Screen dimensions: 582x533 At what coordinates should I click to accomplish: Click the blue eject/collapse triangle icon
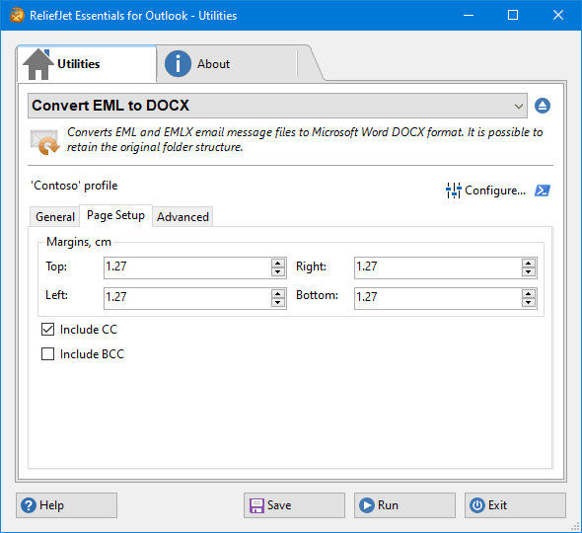point(543,106)
